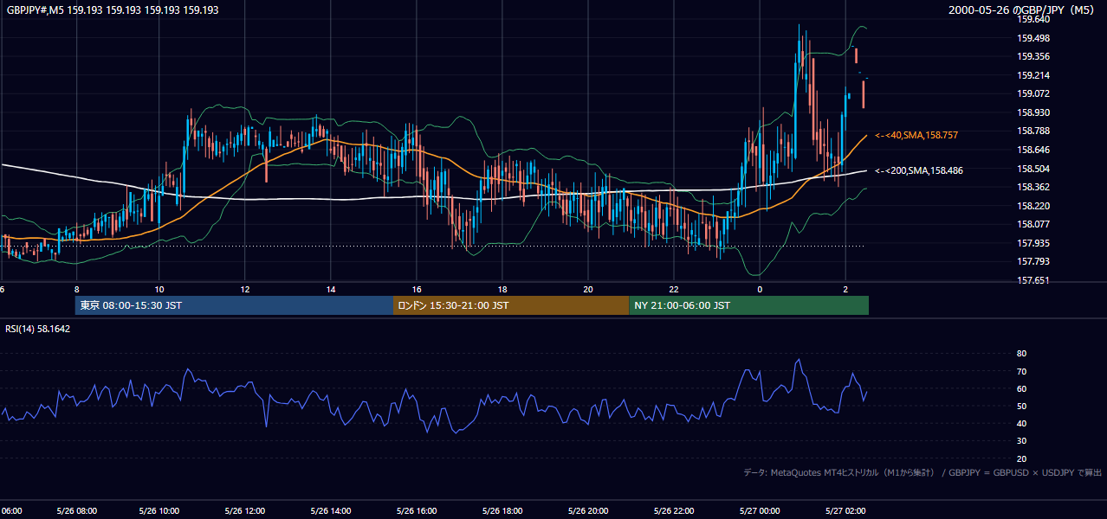Screen dimensions: 1107x519
Task: Click the RSI scale value 30
Action: point(1021,441)
